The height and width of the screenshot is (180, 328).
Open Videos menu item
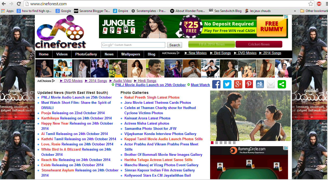(62, 54)
